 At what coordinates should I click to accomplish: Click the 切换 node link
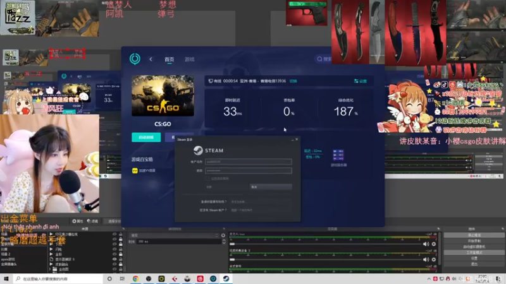293,81
